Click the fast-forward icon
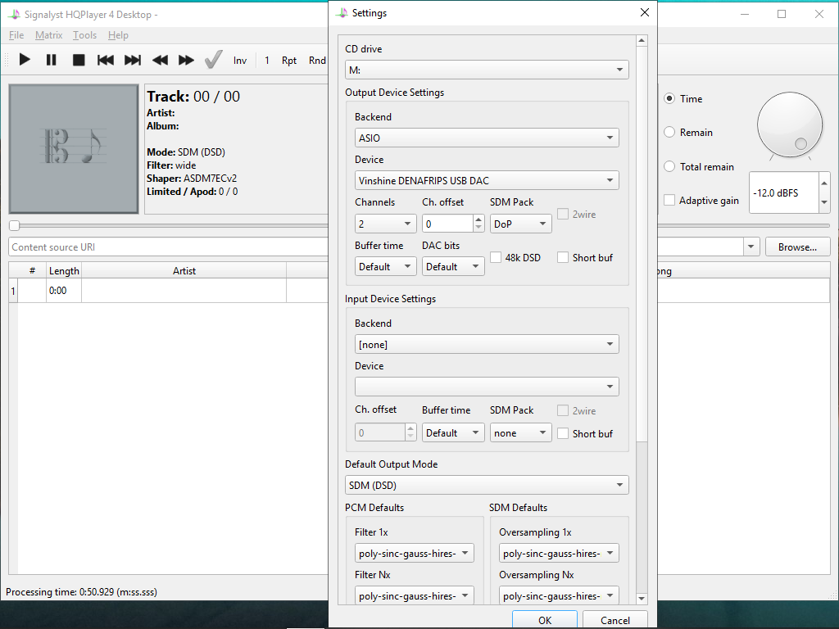This screenshot has height=629, width=839. pyautogui.click(x=187, y=60)
